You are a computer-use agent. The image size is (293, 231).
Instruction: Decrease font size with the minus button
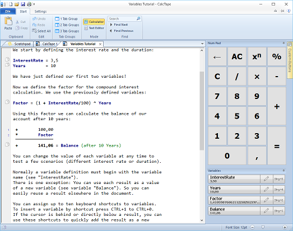[253, 227]
